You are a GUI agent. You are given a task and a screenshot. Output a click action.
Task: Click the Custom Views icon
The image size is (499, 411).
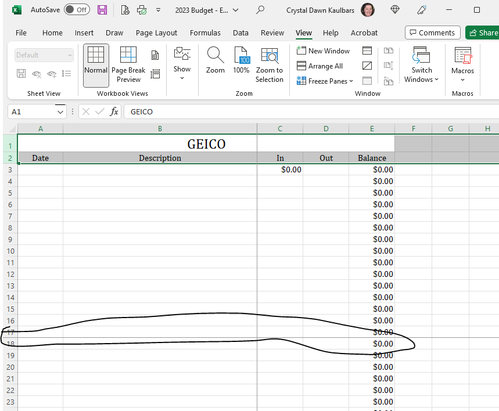coord(155,74)
